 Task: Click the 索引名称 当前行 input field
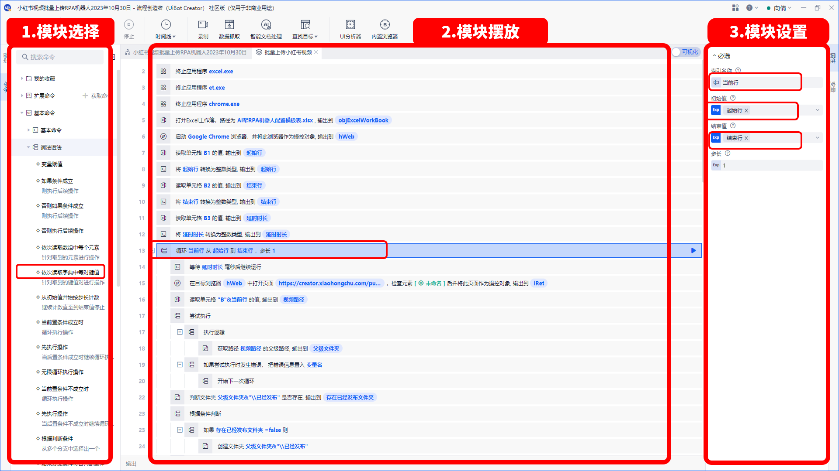(x=766, y=82)
